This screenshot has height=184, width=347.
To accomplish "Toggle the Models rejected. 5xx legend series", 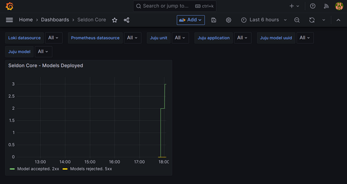I will pos(91,169).
